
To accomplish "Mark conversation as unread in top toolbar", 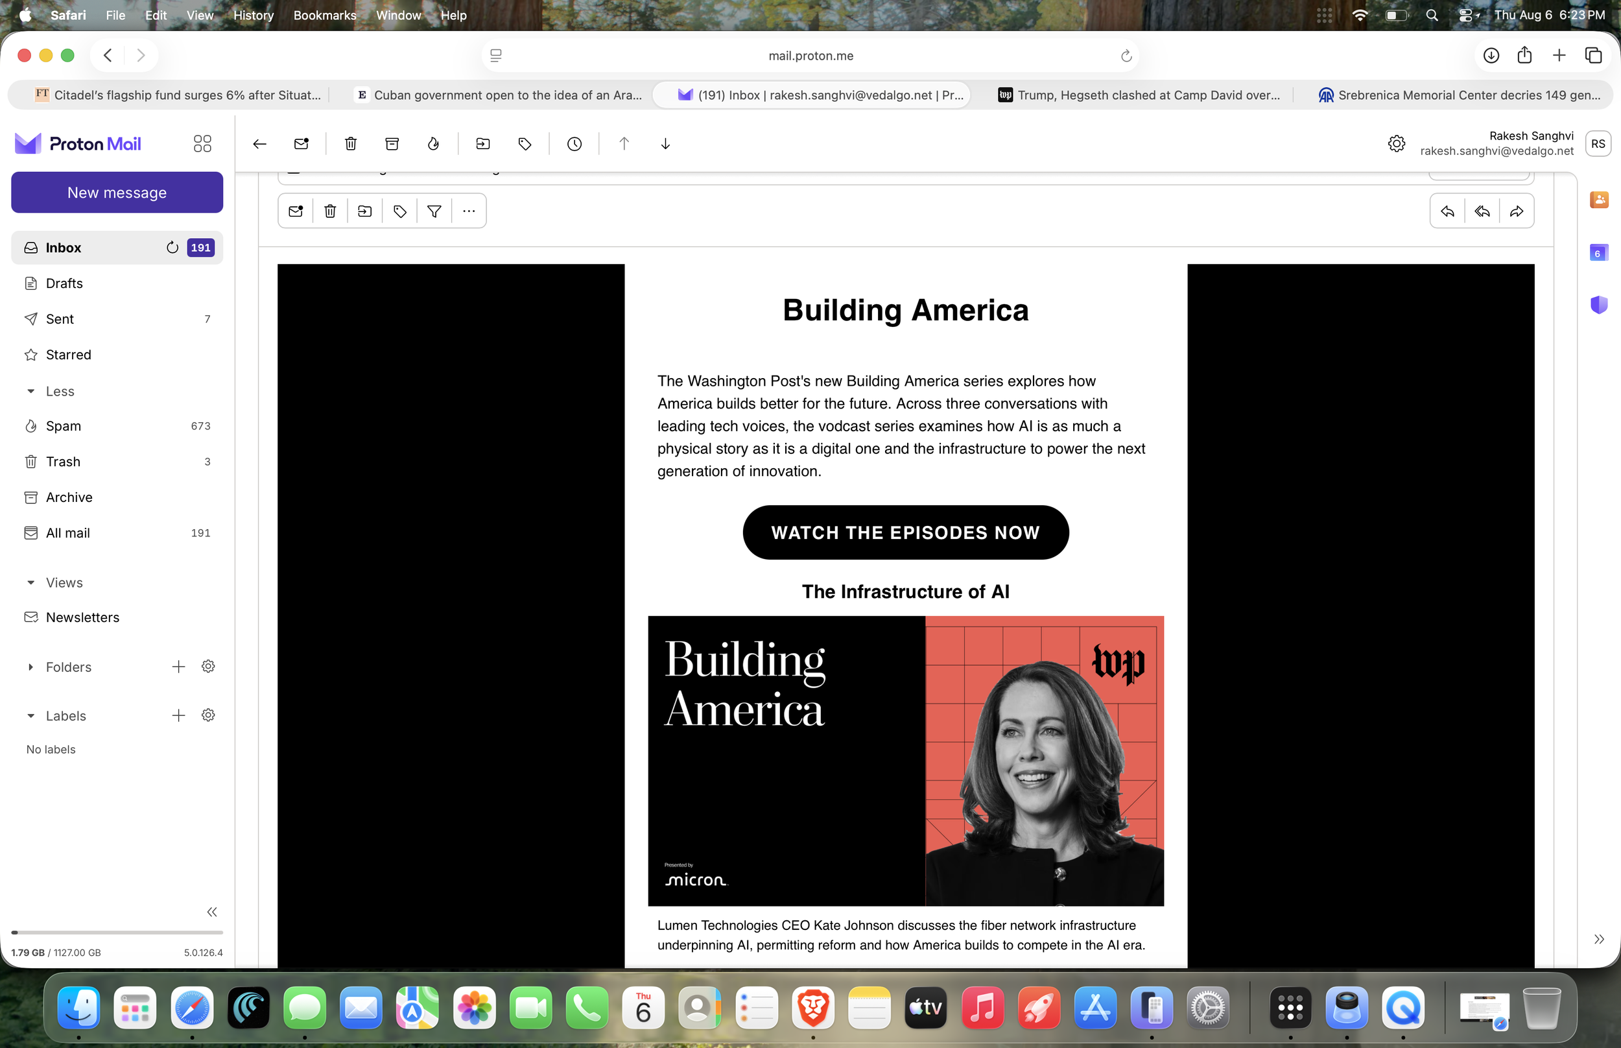I will [x=302, y=143].
